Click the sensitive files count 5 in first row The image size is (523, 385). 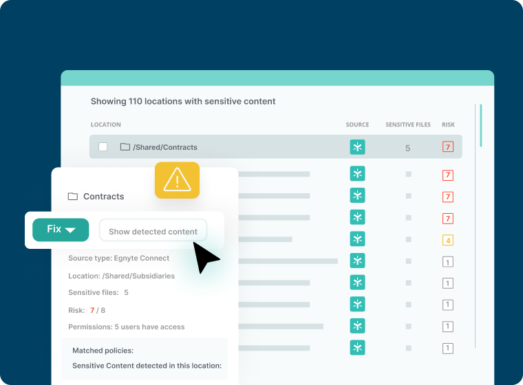tap(407, 148)
